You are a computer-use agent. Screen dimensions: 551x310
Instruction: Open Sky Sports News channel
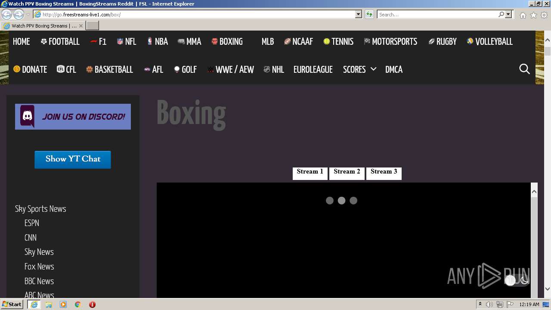pyautogui.click(x=40, y=209)
